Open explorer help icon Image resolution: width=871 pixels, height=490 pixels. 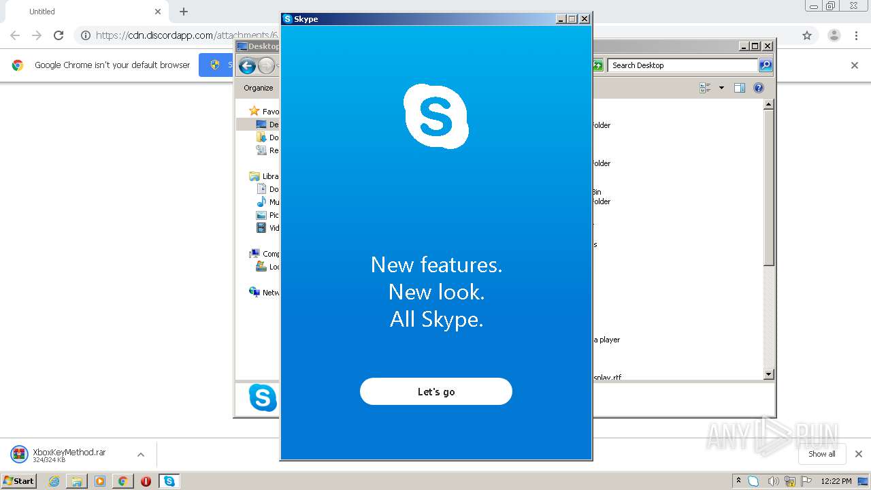click(759, 88)
